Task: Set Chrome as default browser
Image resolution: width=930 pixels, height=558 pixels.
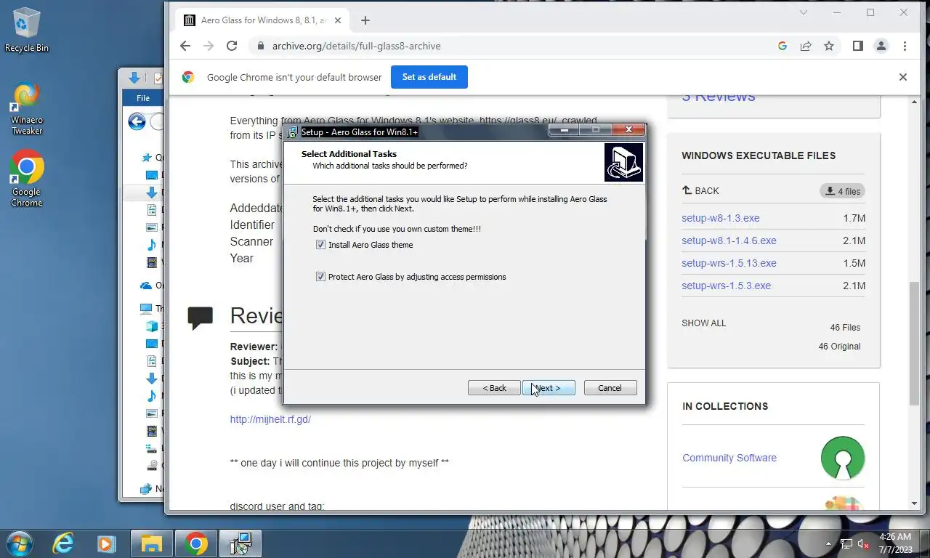Action: pyautogui.click(x=429, y=77)
